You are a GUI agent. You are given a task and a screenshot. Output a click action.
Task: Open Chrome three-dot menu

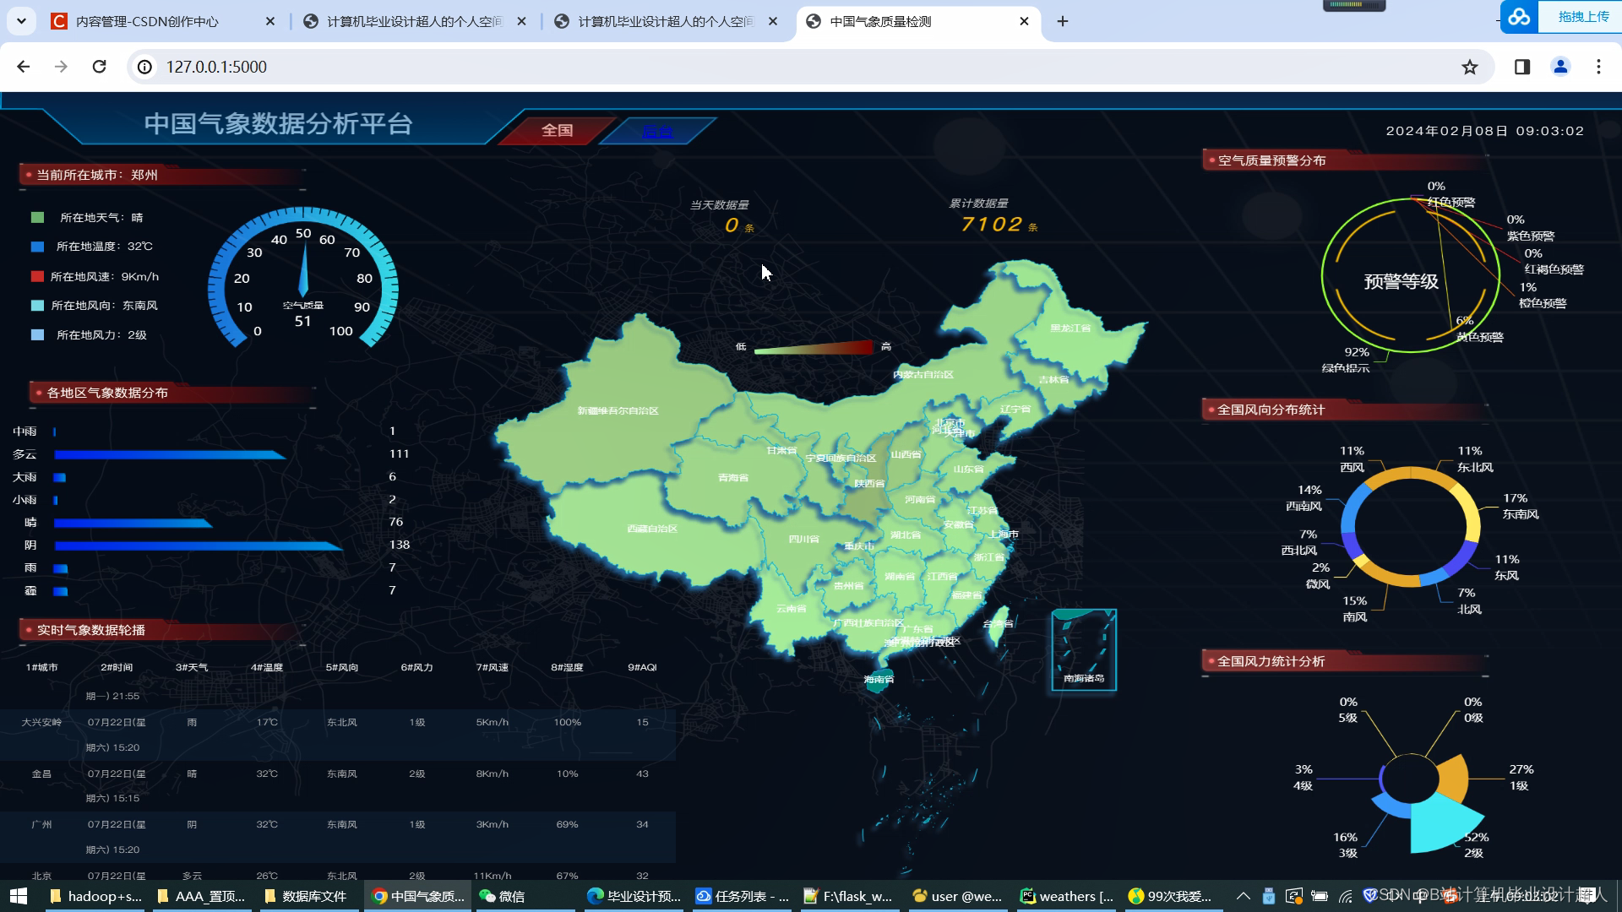[1598, 67]
